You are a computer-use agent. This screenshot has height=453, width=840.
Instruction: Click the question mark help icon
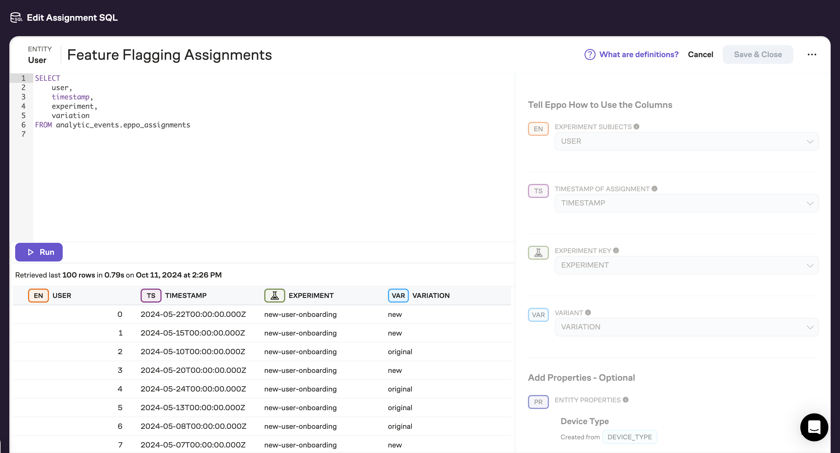click(589, 55)
